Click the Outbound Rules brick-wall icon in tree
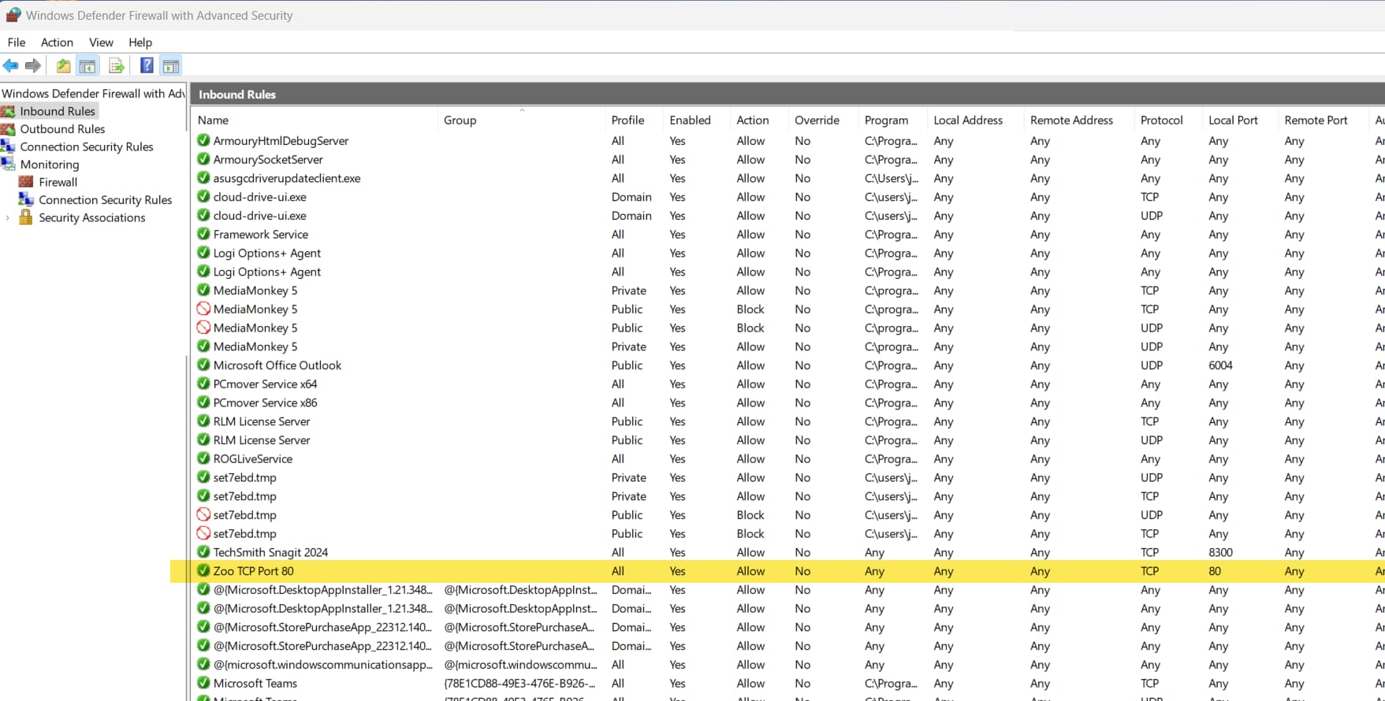The height and width of the screenshot is (701, 1385). [8, 129]
